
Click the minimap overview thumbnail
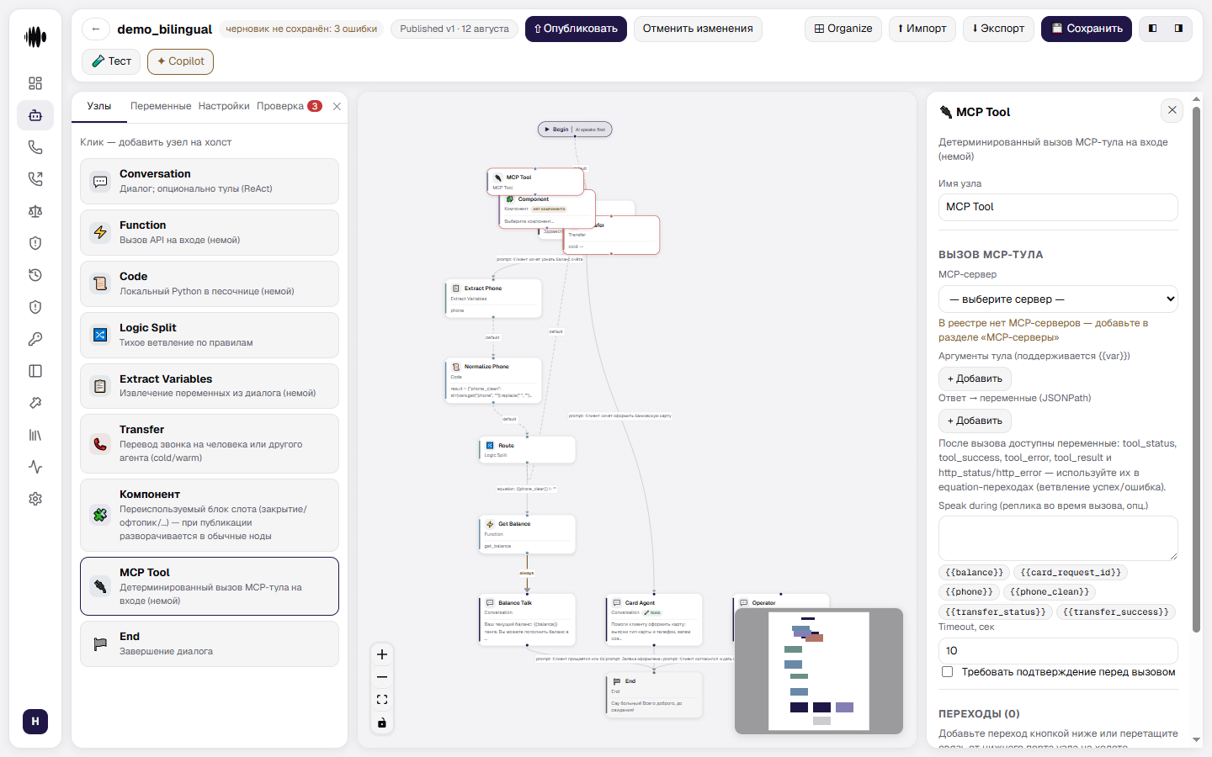819,671
